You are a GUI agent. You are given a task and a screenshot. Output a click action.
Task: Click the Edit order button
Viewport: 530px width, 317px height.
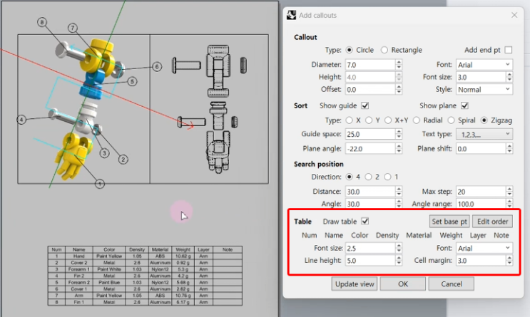click(x=492, y=222)
